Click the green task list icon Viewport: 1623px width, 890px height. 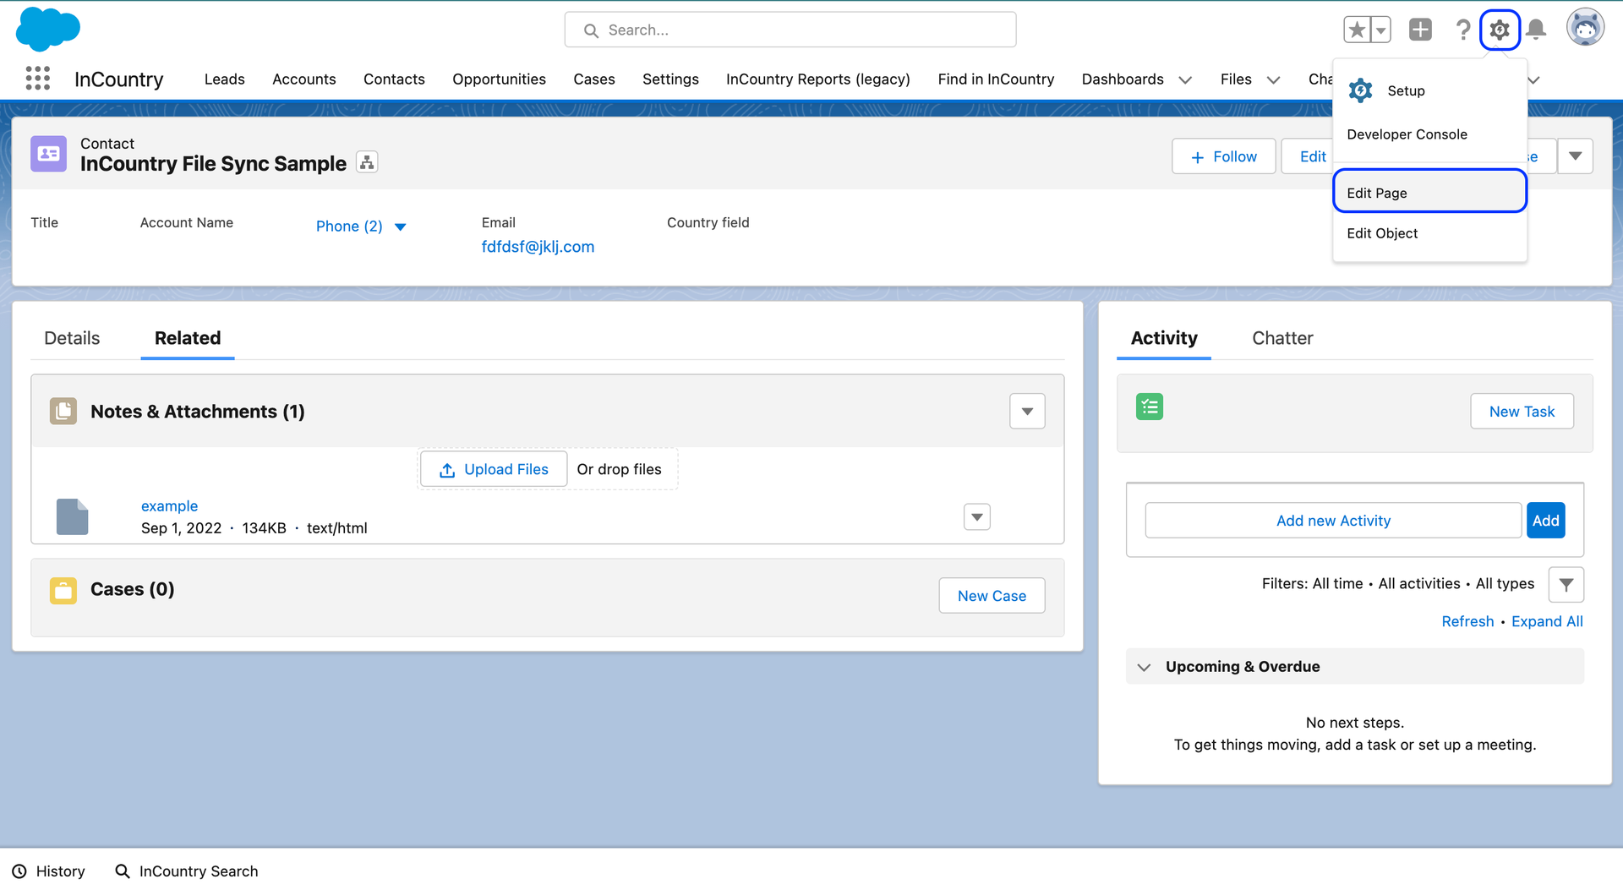click(1150, 407)
